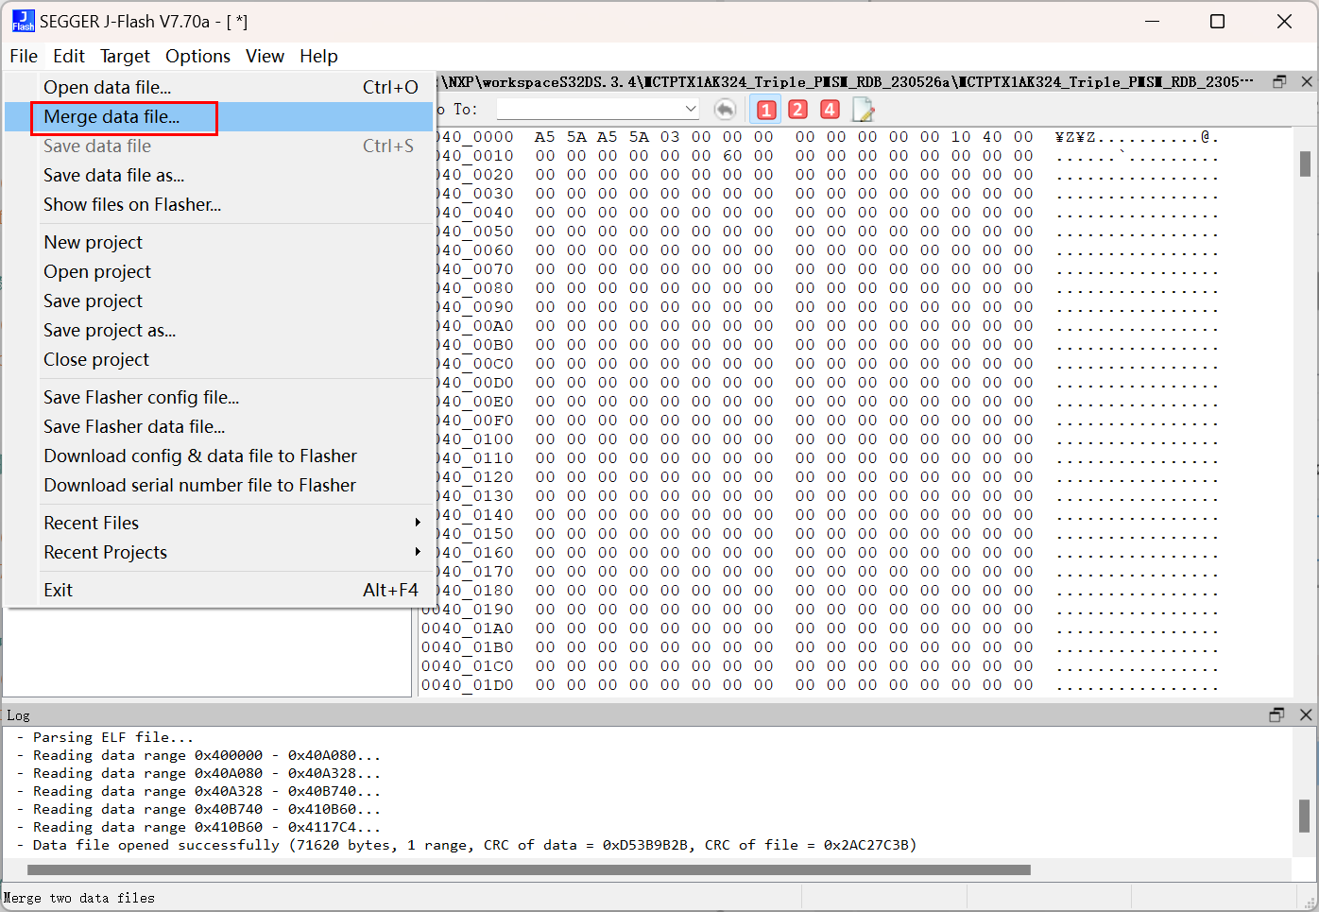Open the View menu

[265, 56]
